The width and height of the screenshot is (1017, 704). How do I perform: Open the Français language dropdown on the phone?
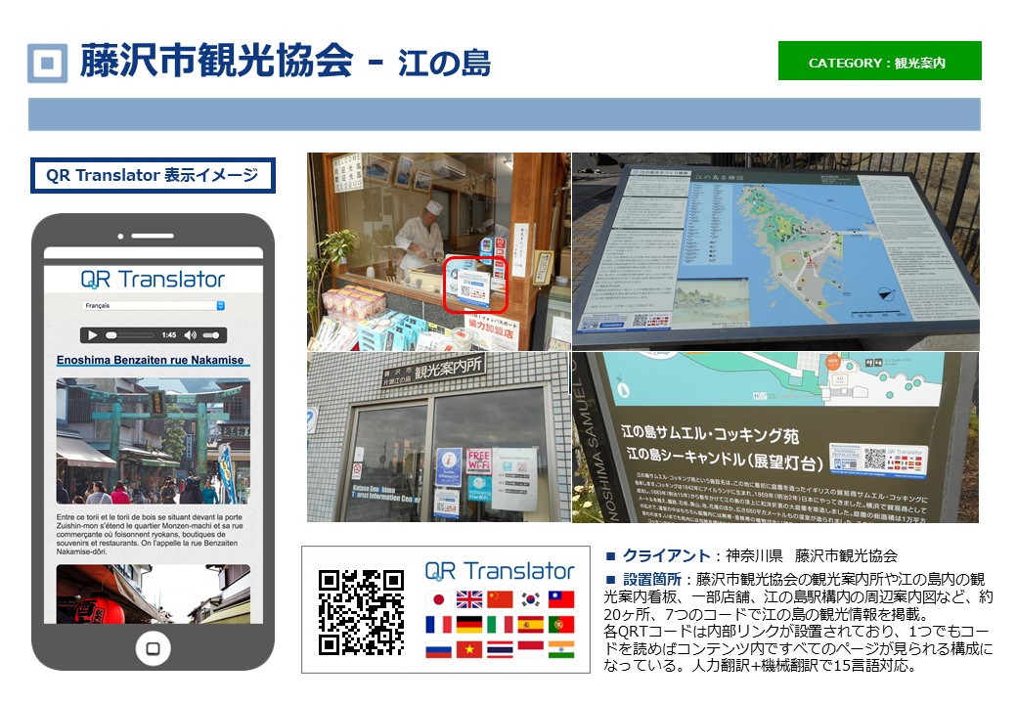[154, 305]
